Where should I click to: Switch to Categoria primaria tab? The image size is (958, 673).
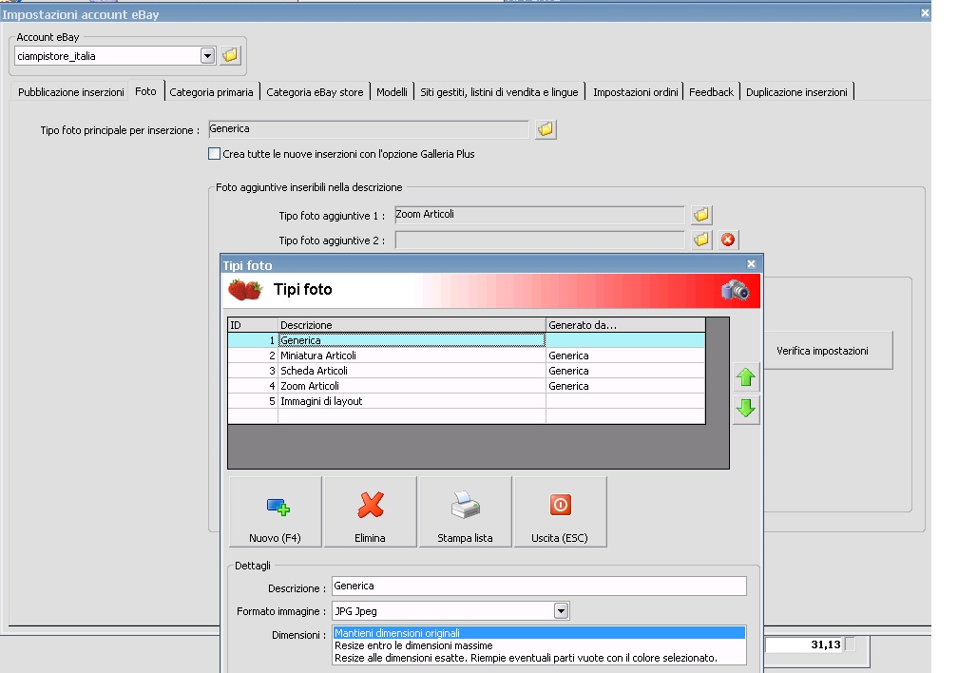click(211, 92)
